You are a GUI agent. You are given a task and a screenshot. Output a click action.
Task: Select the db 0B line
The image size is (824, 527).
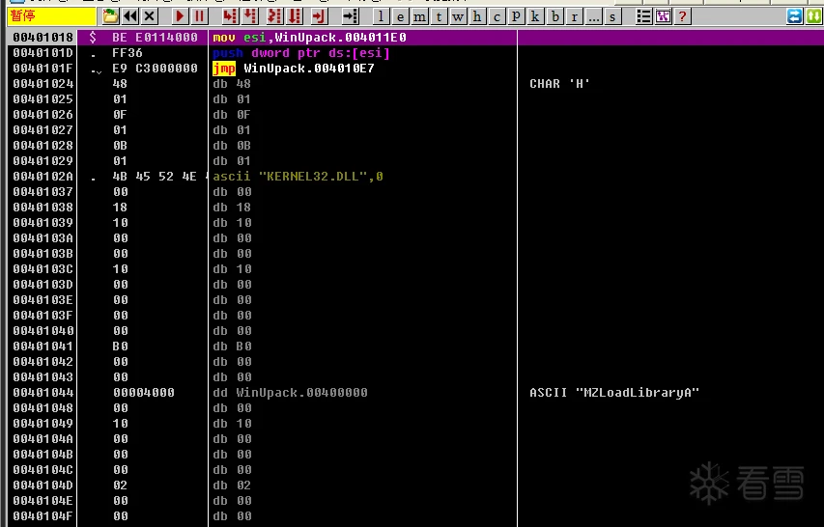(x=232, y=146)
